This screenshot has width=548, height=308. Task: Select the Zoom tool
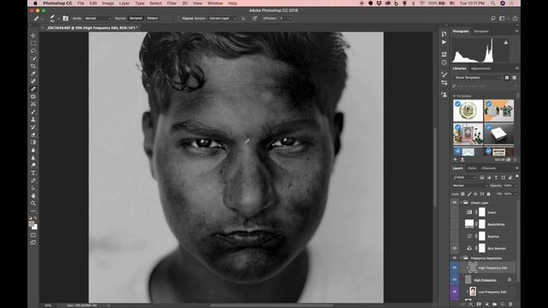click(33, 204)
